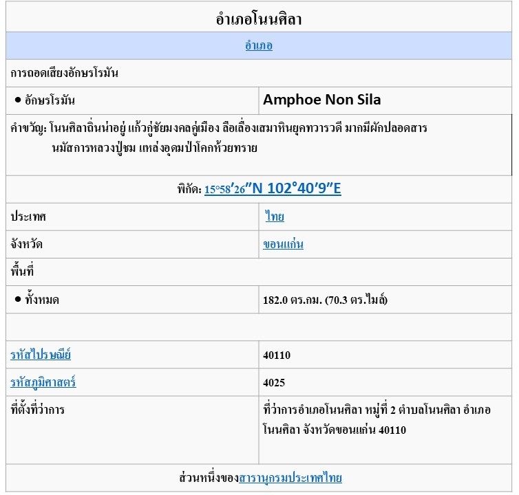Click the การถอดเสียงอักษรโรมัน section heading
The image size is (519, 495).
click(65, 73)
